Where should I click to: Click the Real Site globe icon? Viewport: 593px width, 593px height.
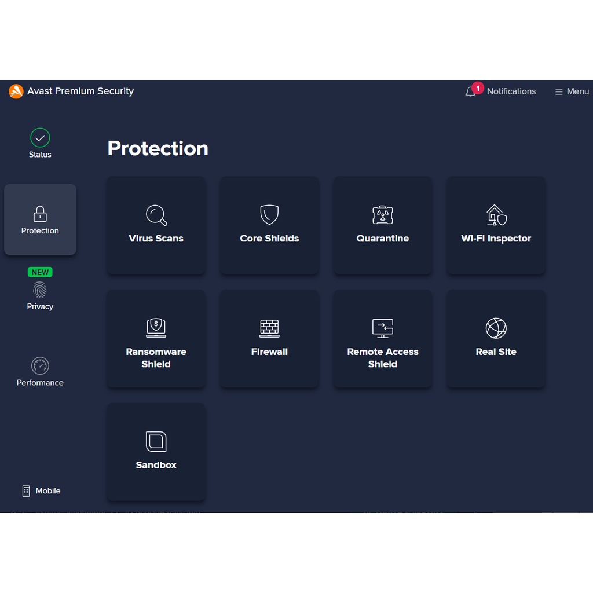(x=496, y=328)
